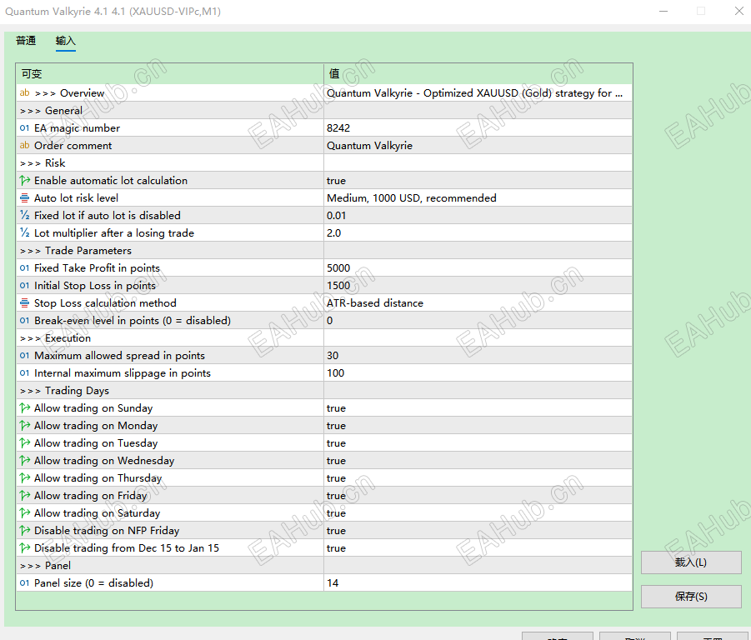Viewport: 751px width, 640px height.
Task: Open true dropdown for Disable trading Dec 15 to Jan 15
Action: [x=478, y=548]
